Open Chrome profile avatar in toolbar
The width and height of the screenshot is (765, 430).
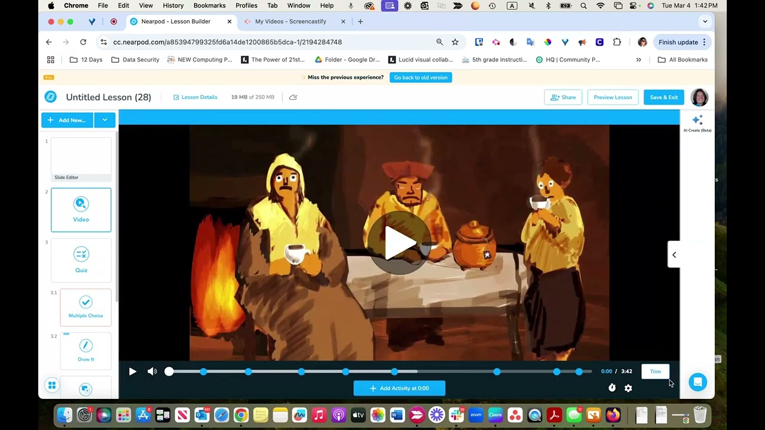coord(642,42)
